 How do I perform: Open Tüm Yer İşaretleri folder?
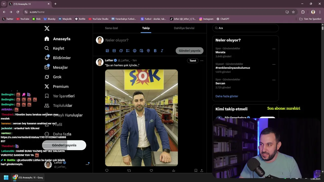[310, 19]
